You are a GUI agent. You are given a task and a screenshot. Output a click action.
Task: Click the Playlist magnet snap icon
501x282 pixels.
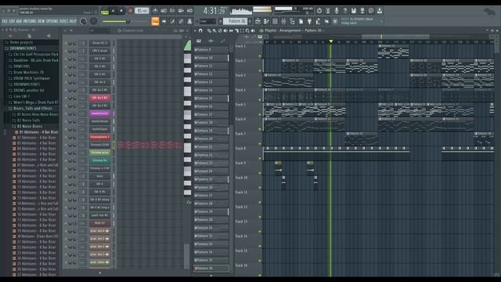(200, 31)
